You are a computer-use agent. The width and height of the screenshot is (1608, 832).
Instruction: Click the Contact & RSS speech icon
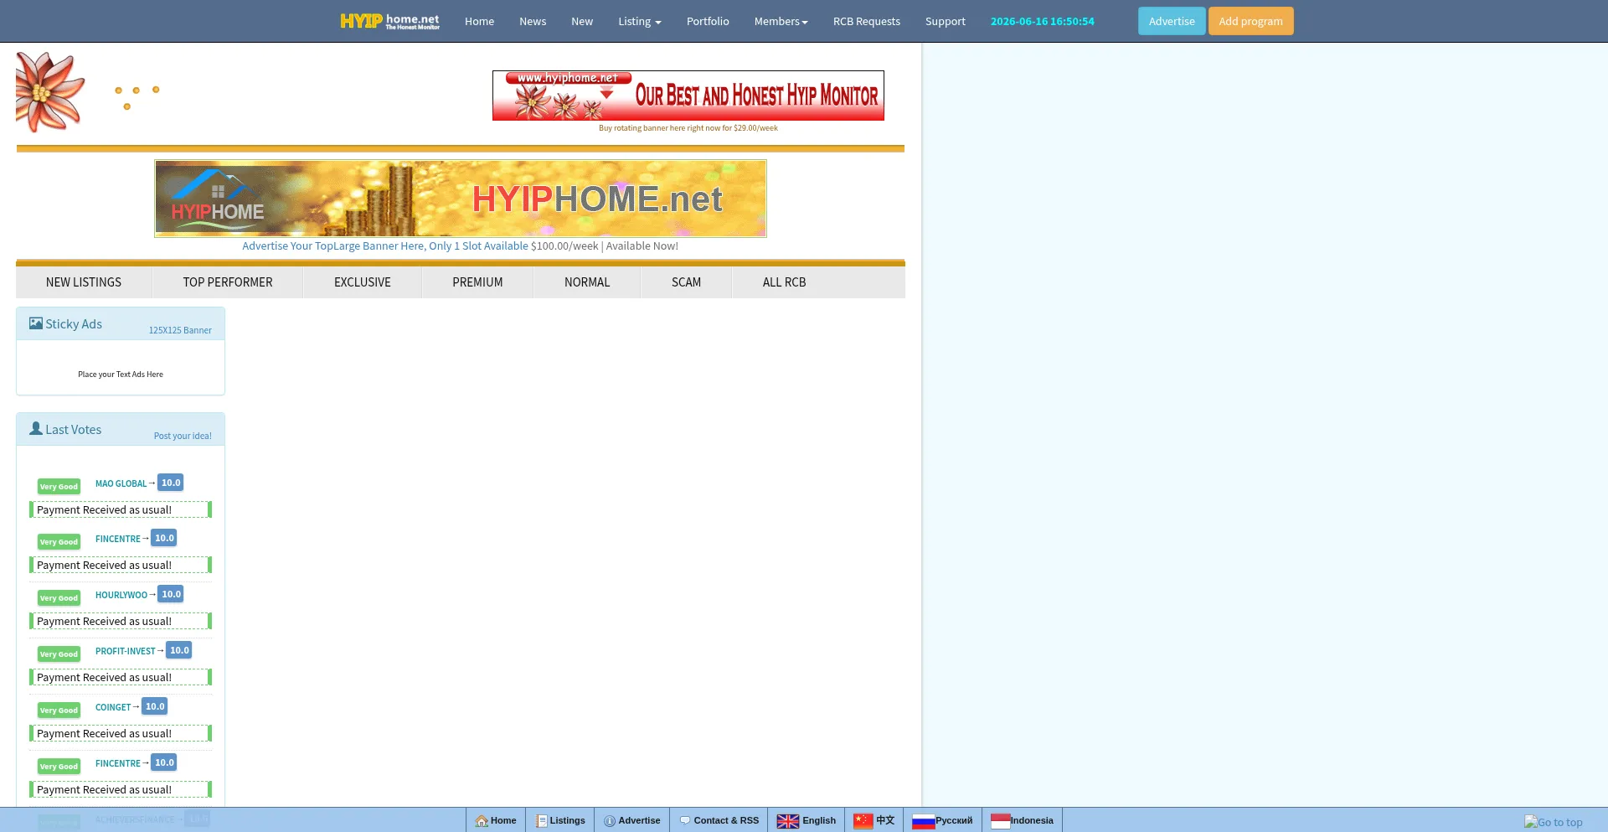click(685, 821)
